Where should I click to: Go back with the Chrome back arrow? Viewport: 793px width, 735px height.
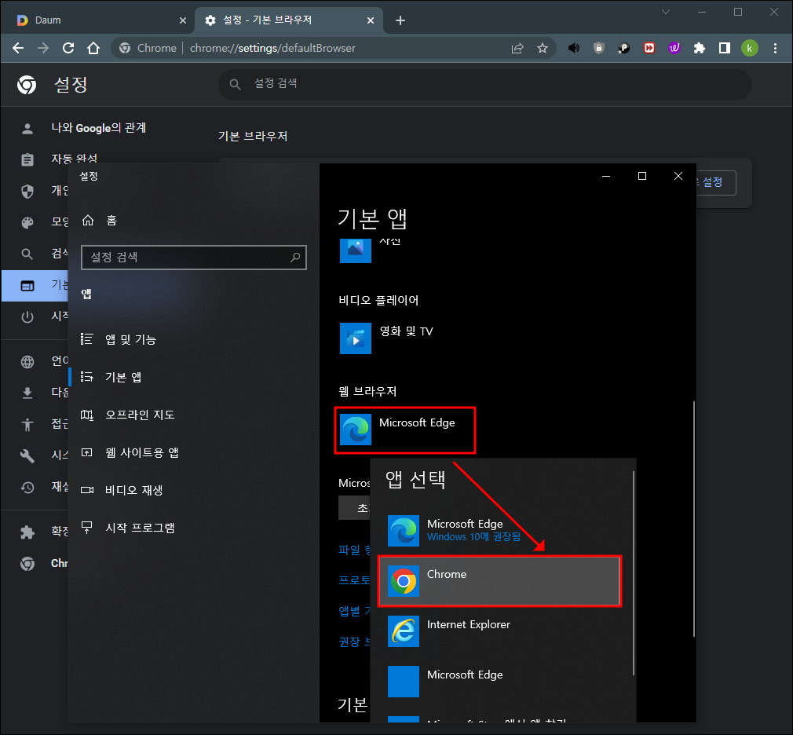(18, 48)
